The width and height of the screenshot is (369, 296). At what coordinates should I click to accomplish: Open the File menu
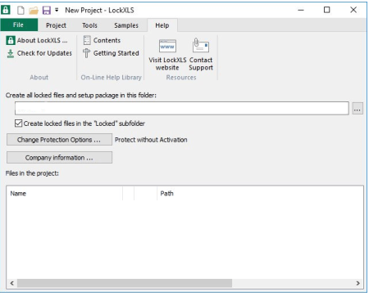point(19,25)
